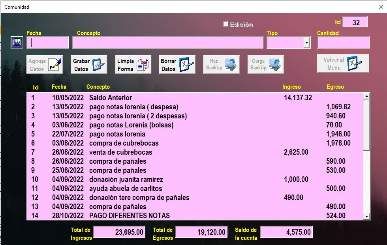Return with Volver al Menu button

343,63
